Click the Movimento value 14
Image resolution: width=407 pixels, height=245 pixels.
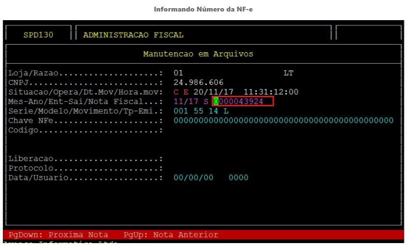(214, 111)
